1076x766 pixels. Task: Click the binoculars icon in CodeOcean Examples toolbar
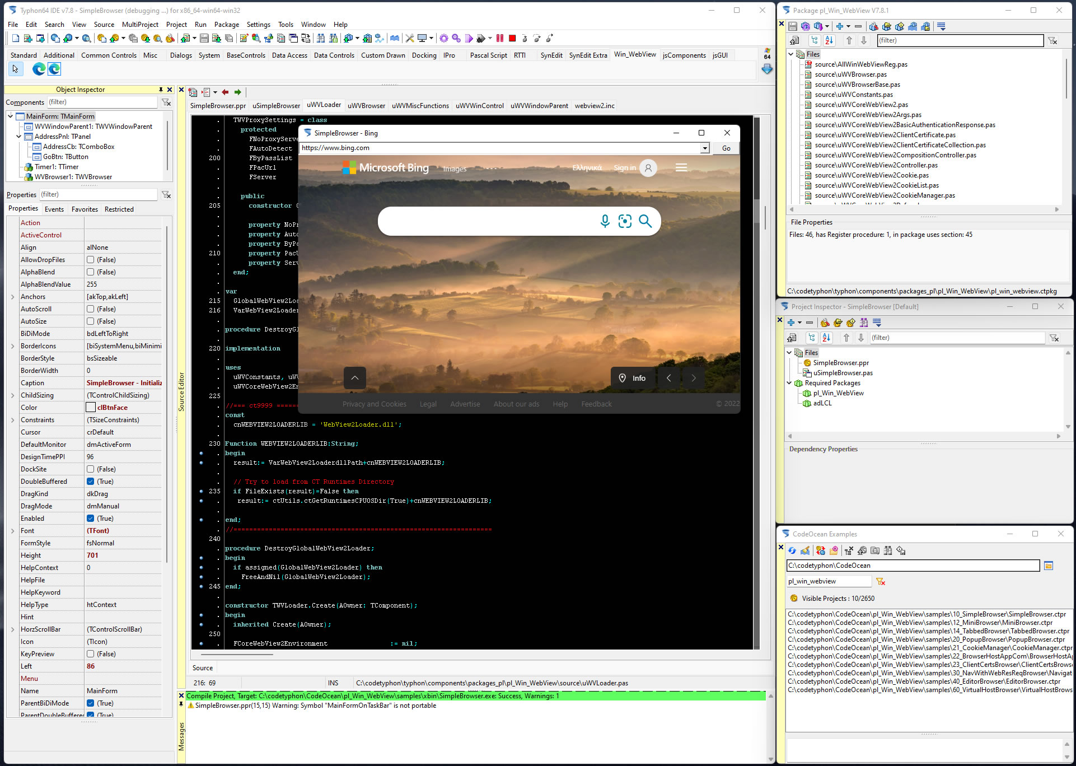click(888, 550)
